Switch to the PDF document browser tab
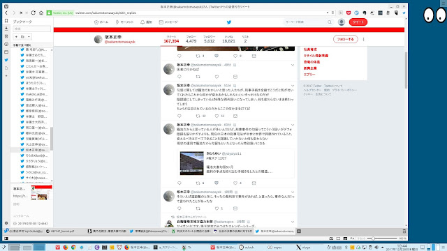 [66, 231]
